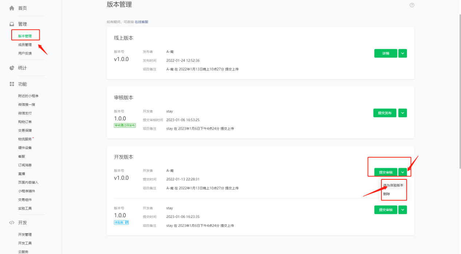The width and height of the screenshot is (461, 254).
Task: Click the 统计 pie chart icon
Action: coord(12,68)
